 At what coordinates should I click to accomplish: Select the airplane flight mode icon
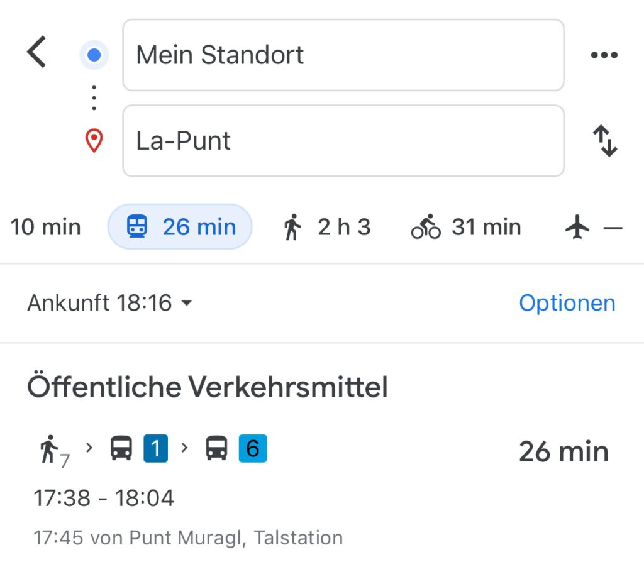577,226
